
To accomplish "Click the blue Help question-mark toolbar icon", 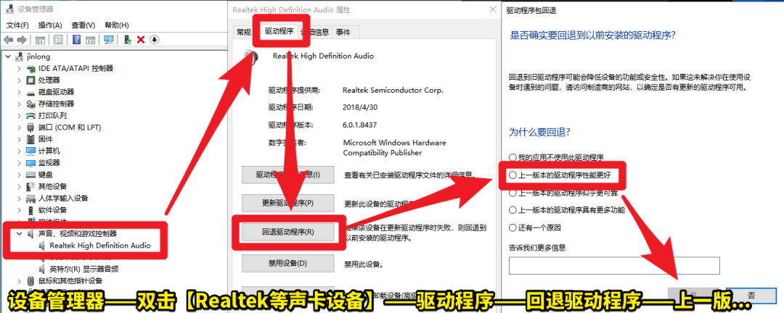I will [77, 39].
